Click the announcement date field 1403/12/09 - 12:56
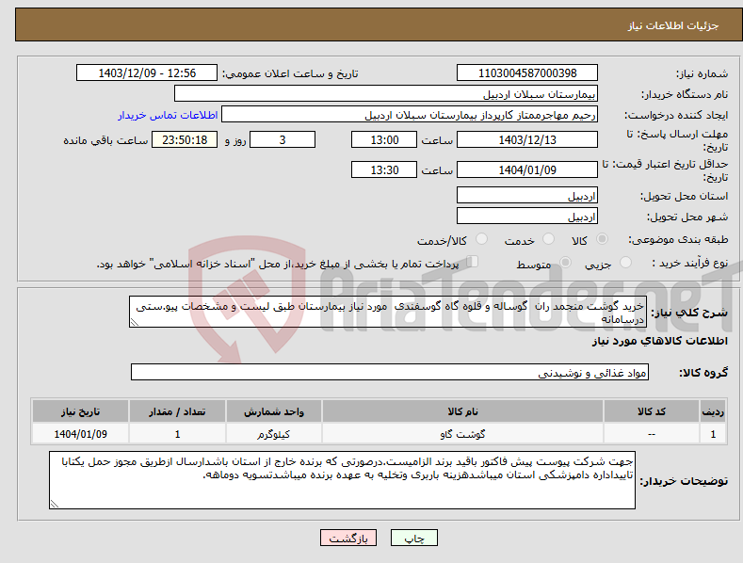 [x=146, y=73]
